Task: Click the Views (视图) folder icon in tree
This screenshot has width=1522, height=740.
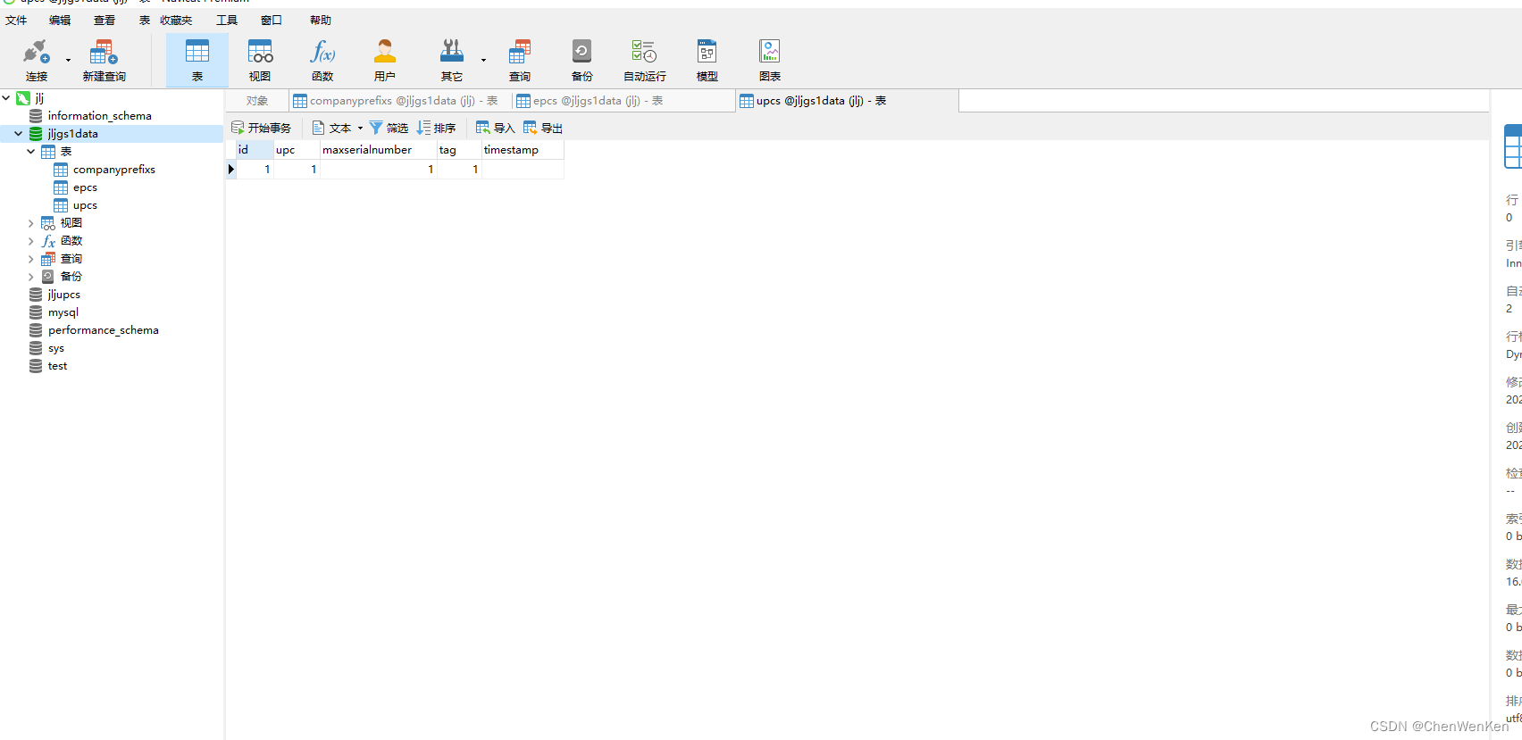Action: click(x=48, y=223)
